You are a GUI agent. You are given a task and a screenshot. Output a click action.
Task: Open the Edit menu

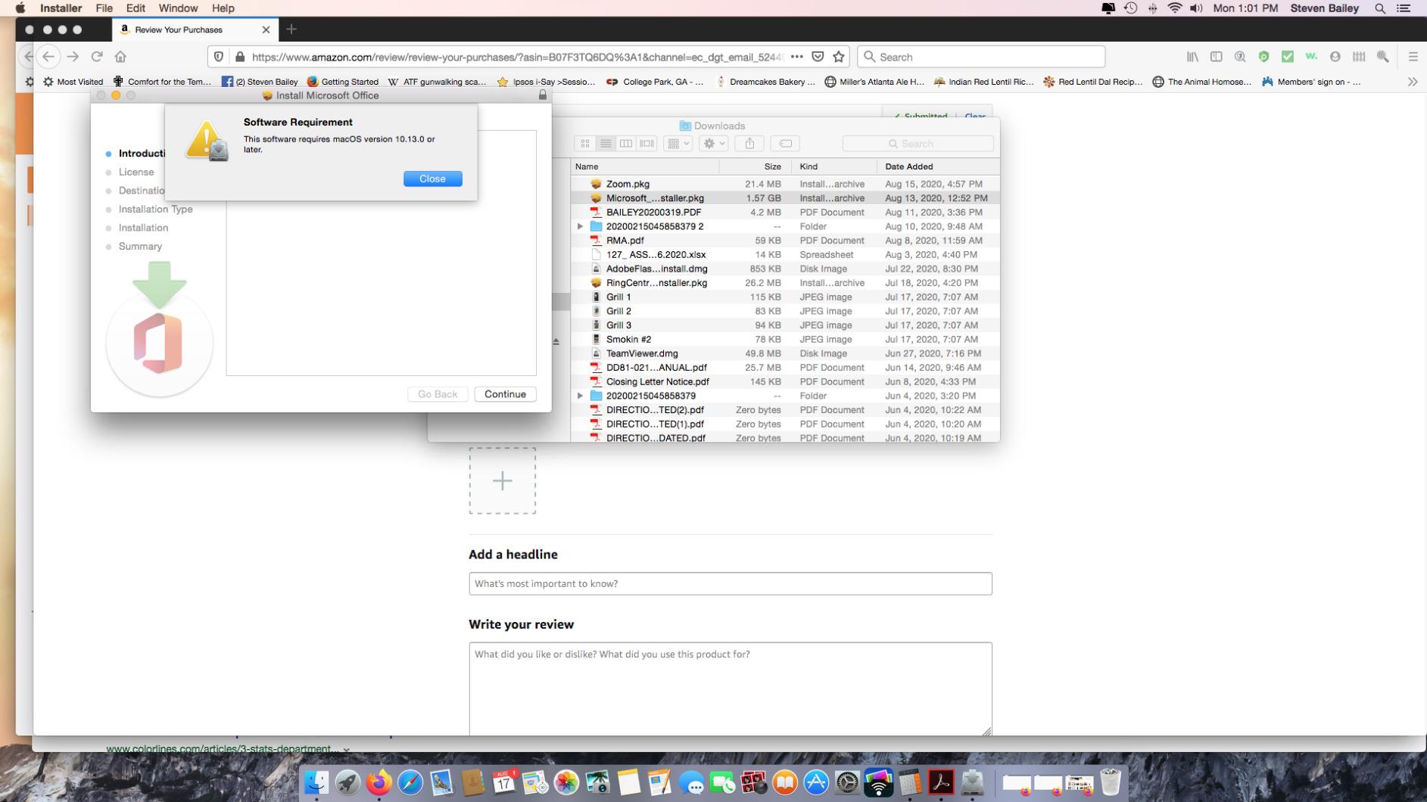pos(136,8)
